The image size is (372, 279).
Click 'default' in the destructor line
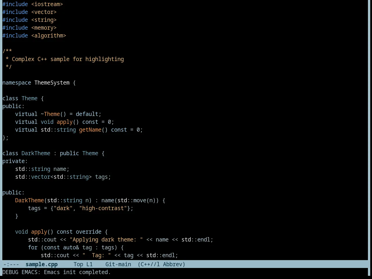click(x=87, y=114)
